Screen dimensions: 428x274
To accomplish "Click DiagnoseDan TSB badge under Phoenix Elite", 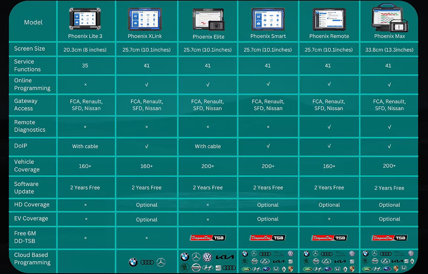I will [208, 238].
